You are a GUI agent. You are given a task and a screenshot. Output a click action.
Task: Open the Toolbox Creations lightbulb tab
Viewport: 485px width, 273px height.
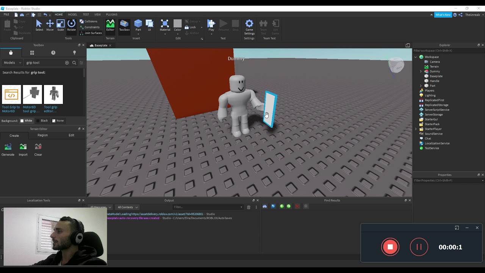click(74, 53)
